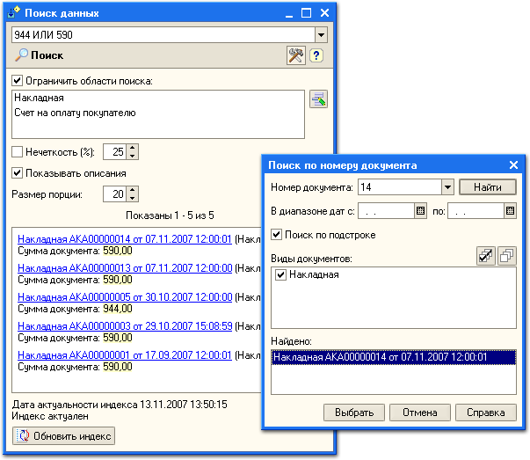
Task: Click the magnifier Поиск search button
Action: [x=40, y=55]
